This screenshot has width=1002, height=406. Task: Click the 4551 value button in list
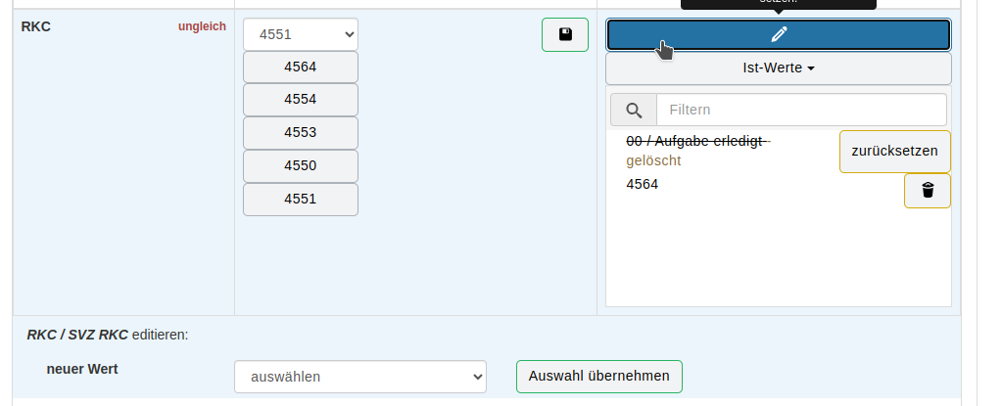(x=301, y=200)
